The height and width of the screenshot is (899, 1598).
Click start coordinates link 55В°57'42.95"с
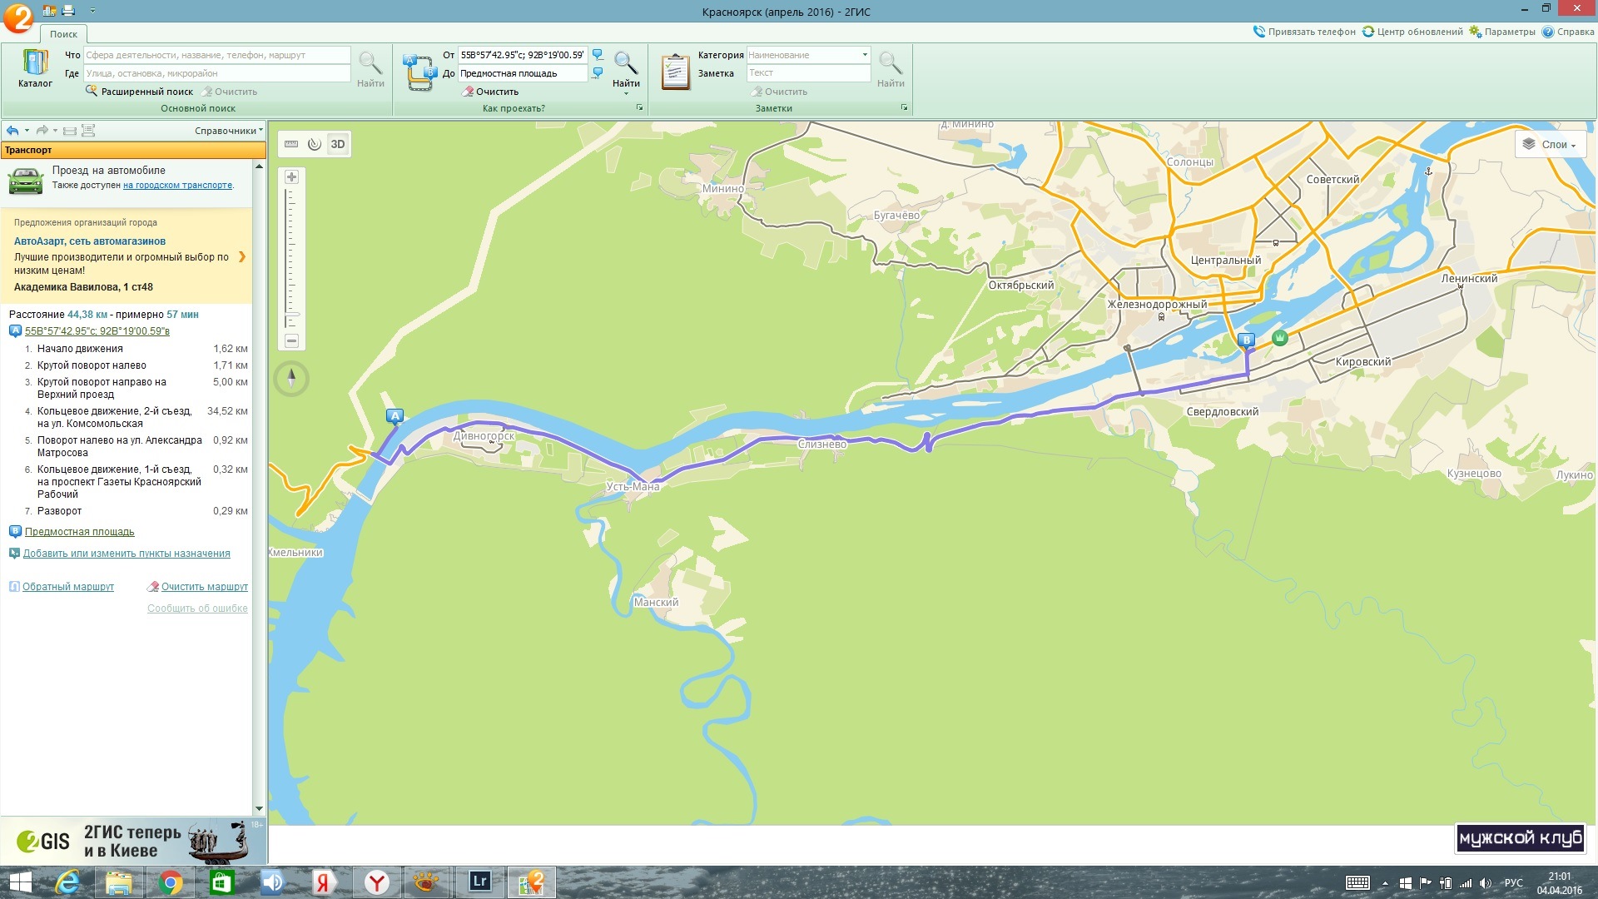click(97, 331)
